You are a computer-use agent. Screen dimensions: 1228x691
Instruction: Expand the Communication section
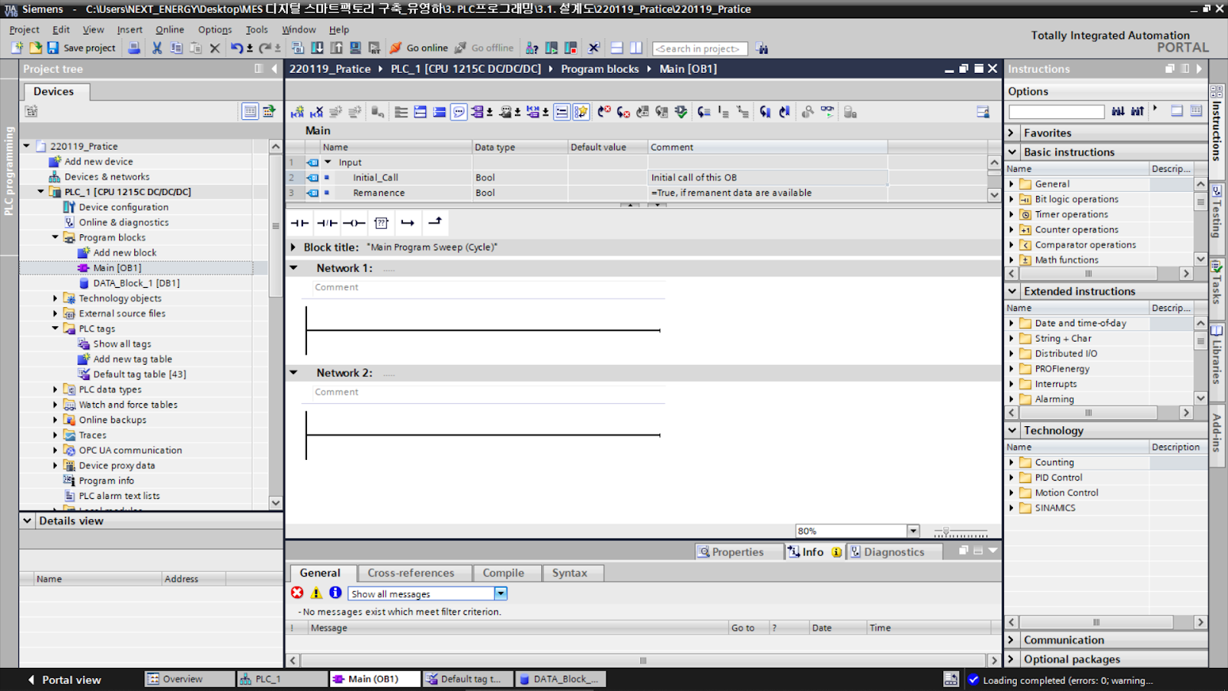(1012, 640)
